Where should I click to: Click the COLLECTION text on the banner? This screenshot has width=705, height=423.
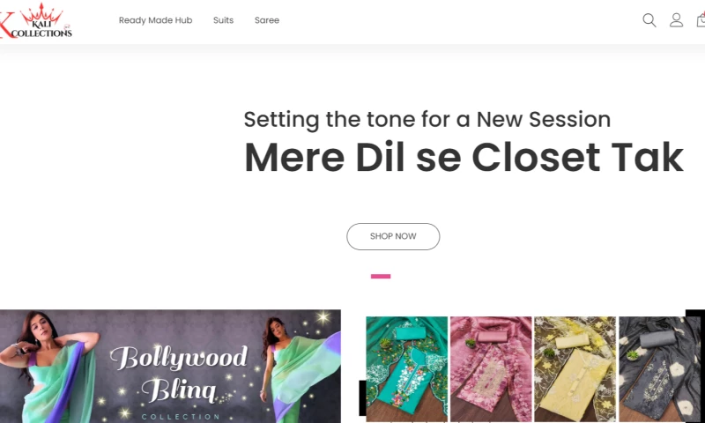(181, 417)
